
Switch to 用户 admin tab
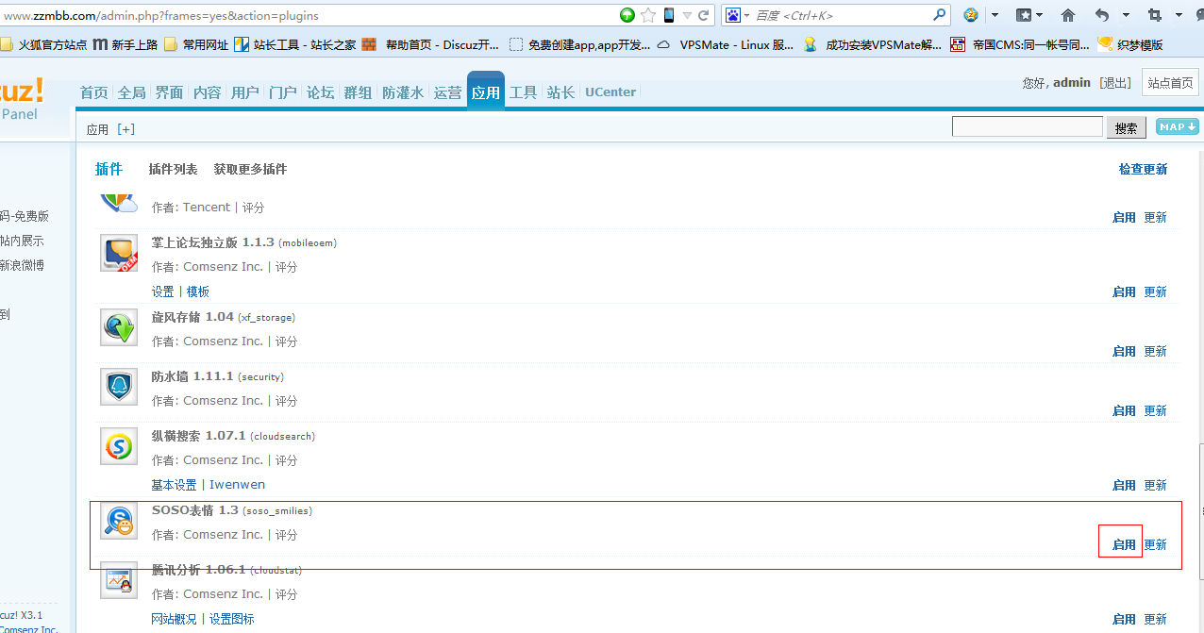coord(244,92)
